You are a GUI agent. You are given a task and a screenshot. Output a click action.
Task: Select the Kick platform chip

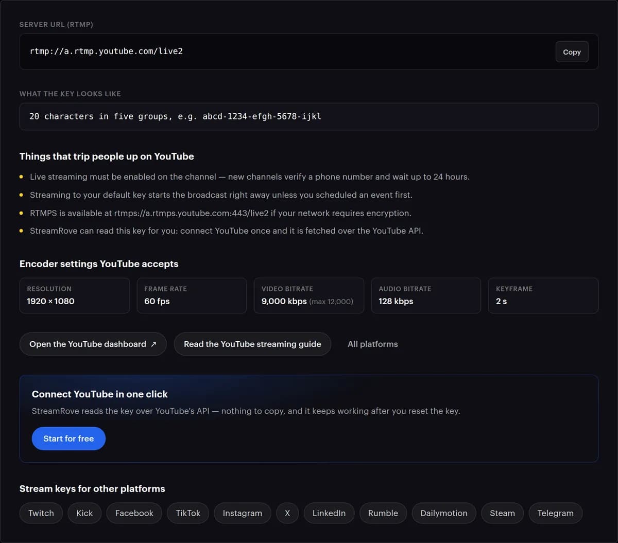[x=84, y=513]
